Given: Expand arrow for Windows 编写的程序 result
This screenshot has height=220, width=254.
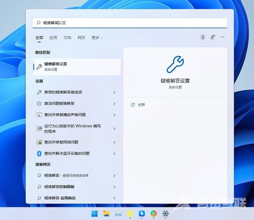Looking at the screenshot, I should click(x=114, y=129).
